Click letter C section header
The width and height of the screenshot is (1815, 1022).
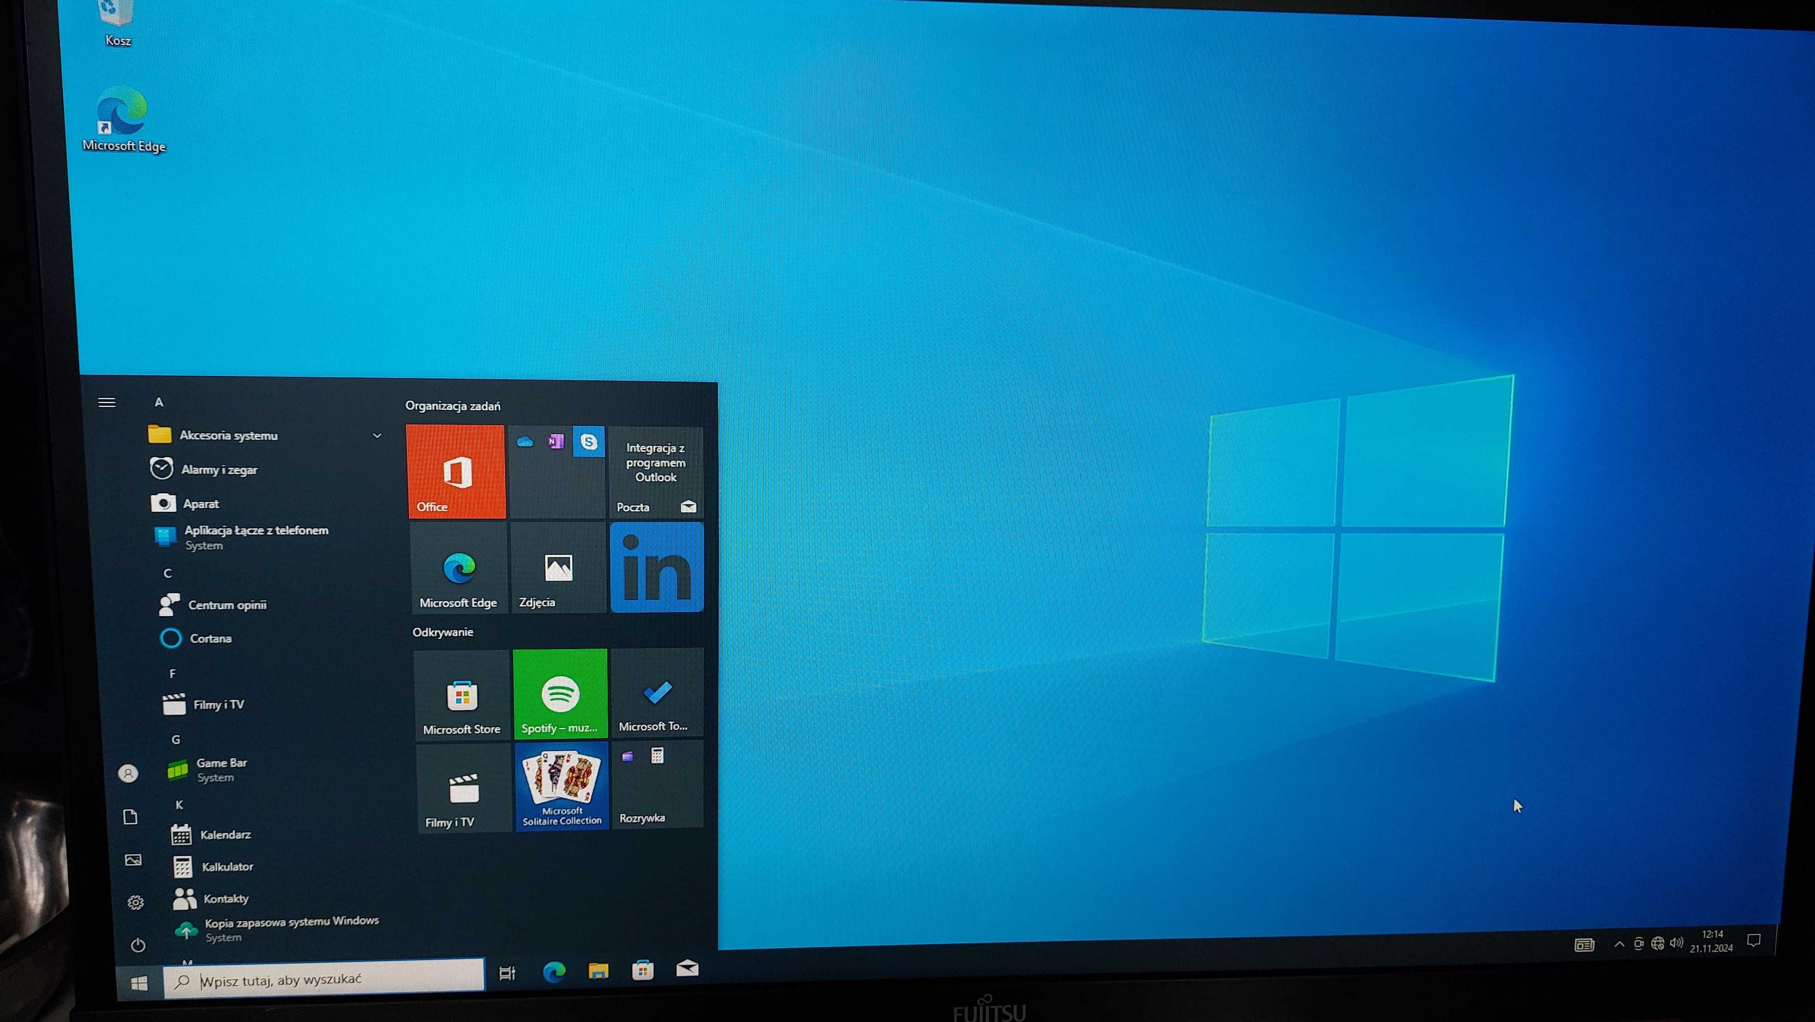pos(168,573)
